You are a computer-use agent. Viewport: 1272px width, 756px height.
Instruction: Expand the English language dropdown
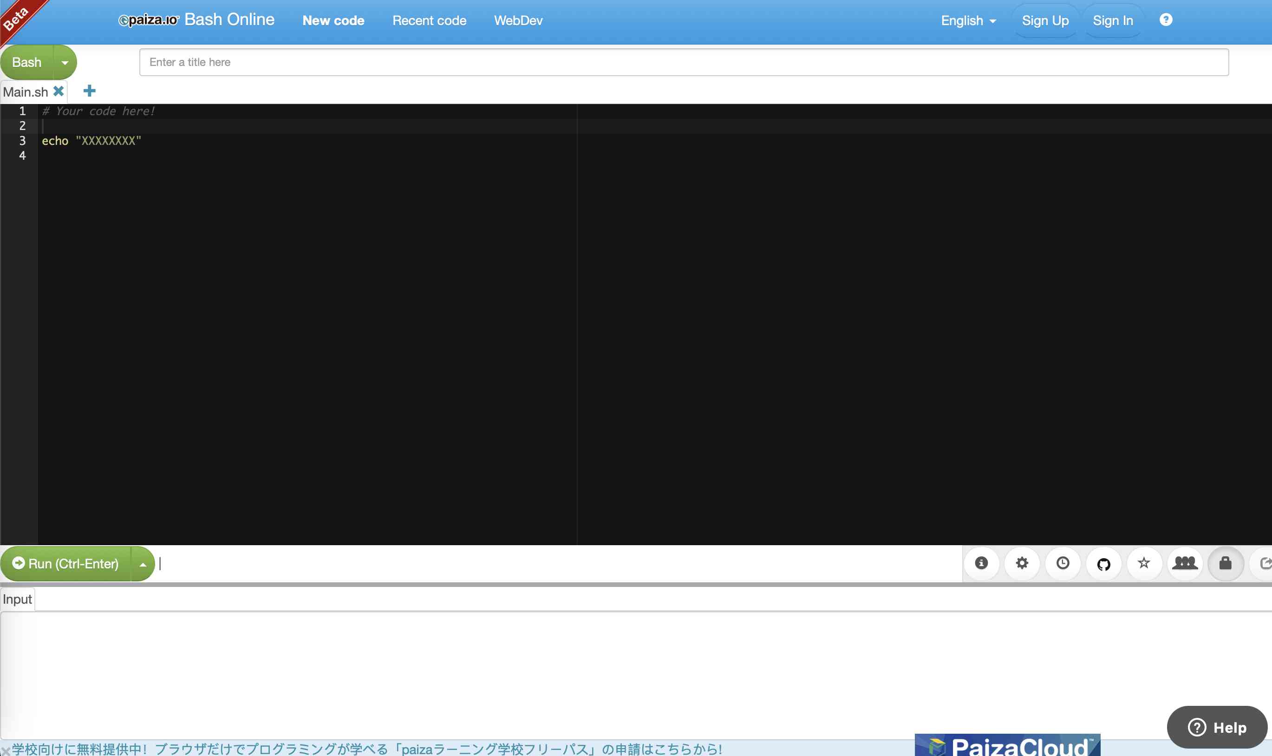pos(968,20)
